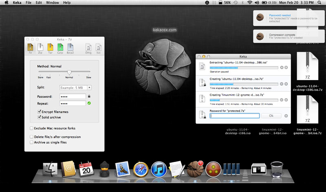This screenshot has width=326, height=192.
Task: Pick the Dmg format icon
Action: click(88, 48)
